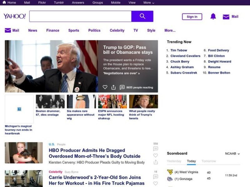Like the Trump story with heart icon

pyautogui.click(x=105, y=87)
